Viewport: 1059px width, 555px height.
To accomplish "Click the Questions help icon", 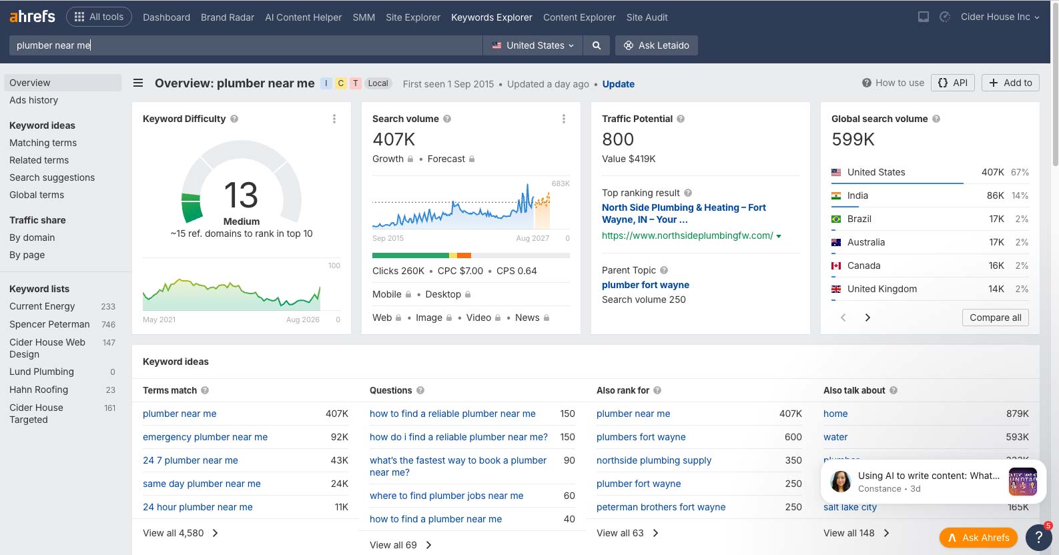I will [x=420, y=390].
